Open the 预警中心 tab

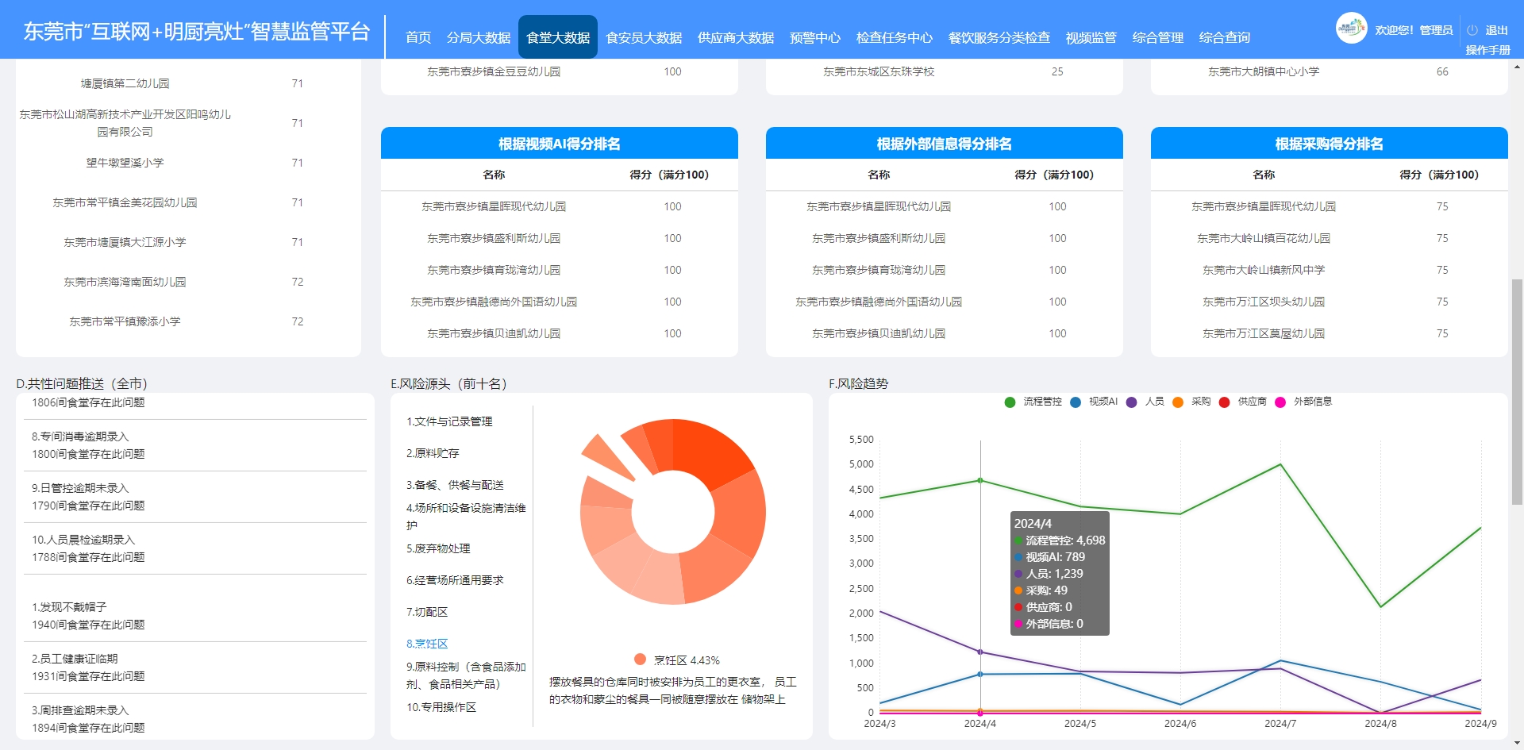coord(815,37)
